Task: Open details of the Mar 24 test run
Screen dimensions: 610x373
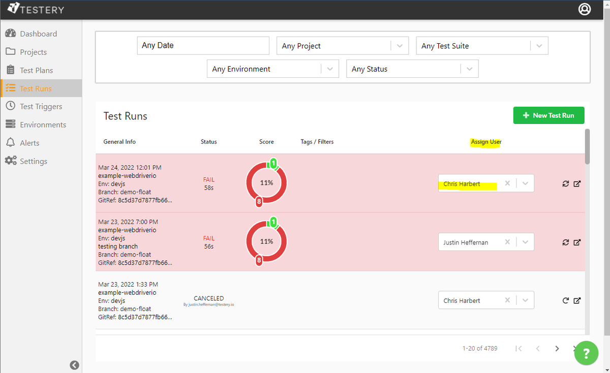Action: pyautogui.click(x=577, y=183)
